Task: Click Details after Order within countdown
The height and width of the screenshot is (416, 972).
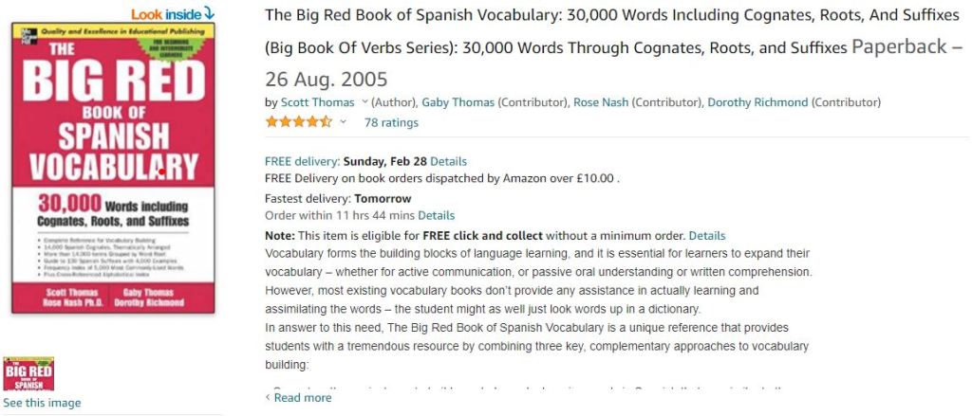Action: coord(437,215)
